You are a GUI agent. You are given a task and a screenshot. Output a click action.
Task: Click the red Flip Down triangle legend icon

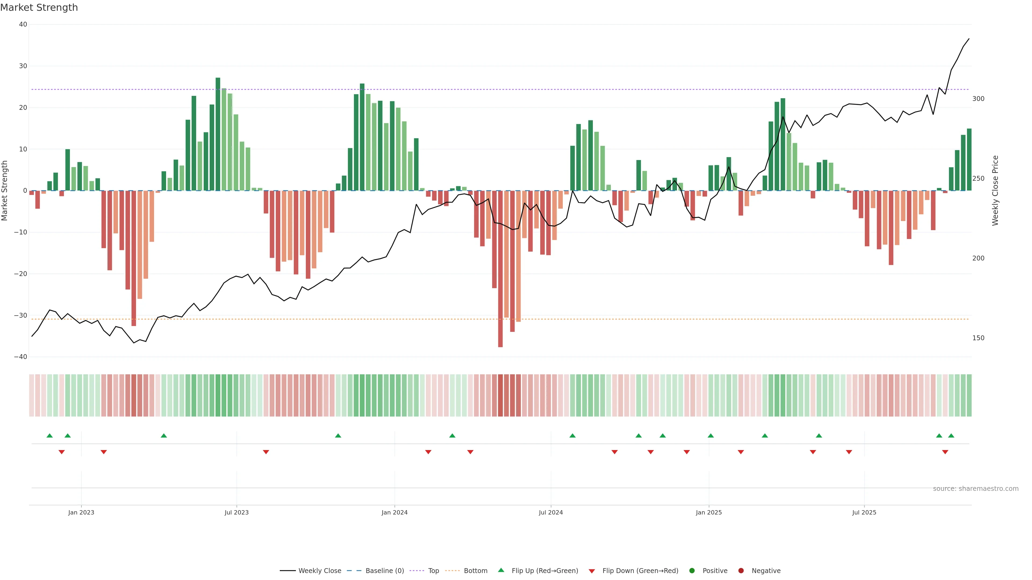592,571
